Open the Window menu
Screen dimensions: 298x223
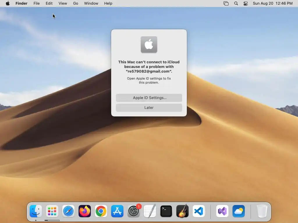point(91,3)
